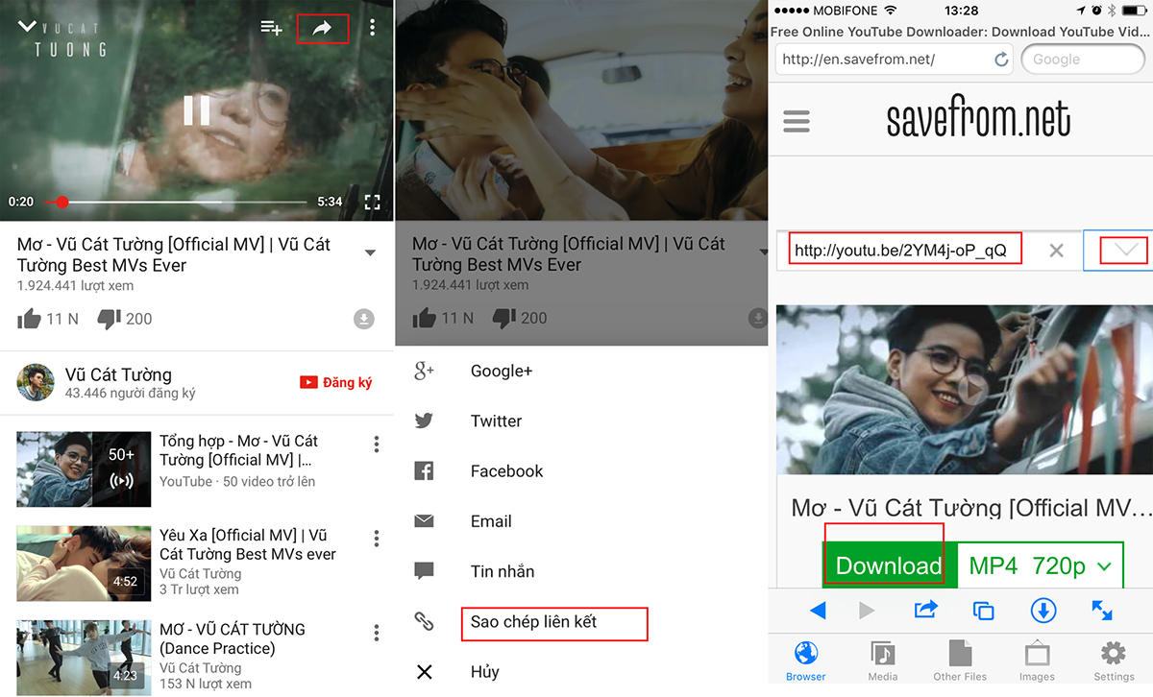Play the MƠ Dance Practice video
This screenshot has height=697, width=1153.
pyautogui.click(x=84, y=657)
